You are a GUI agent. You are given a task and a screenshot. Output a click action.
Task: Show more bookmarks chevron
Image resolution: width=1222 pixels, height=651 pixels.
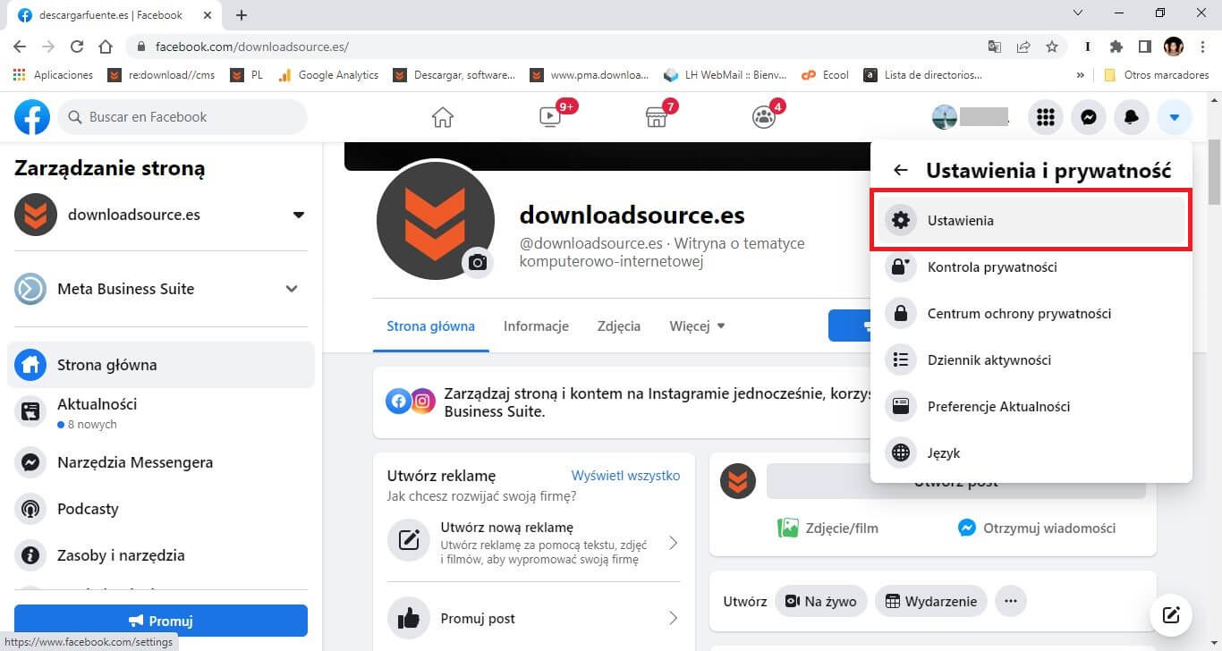pyautogui.click(x=1081, y=75)
